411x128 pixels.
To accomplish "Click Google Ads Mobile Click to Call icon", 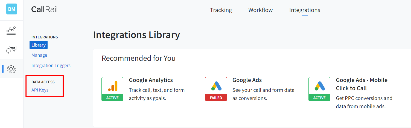I will (319, 86).
